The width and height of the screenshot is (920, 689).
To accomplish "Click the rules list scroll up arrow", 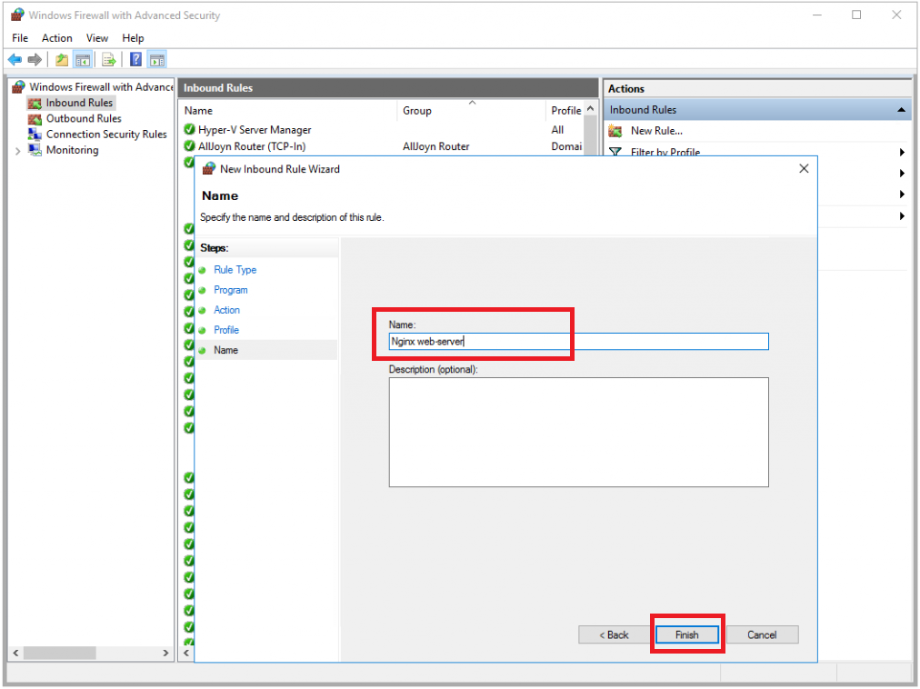I will 591,109.
